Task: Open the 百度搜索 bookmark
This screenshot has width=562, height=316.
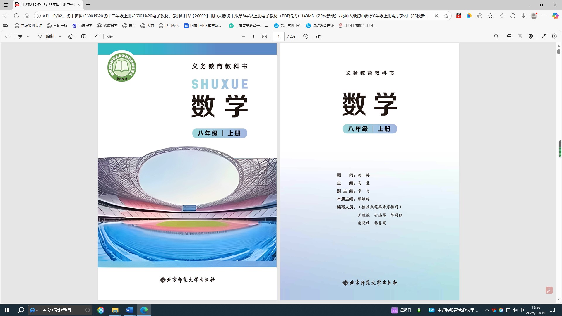Action: 82,26
